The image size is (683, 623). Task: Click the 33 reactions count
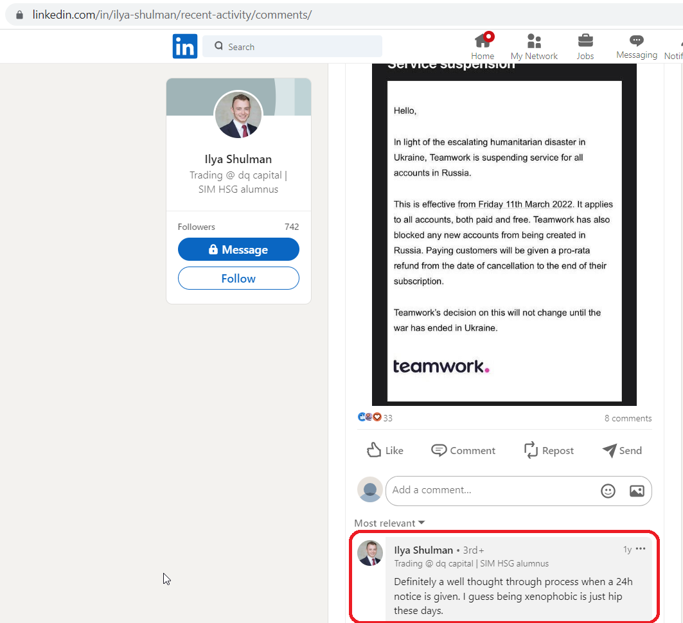click(x=387, y=418)
